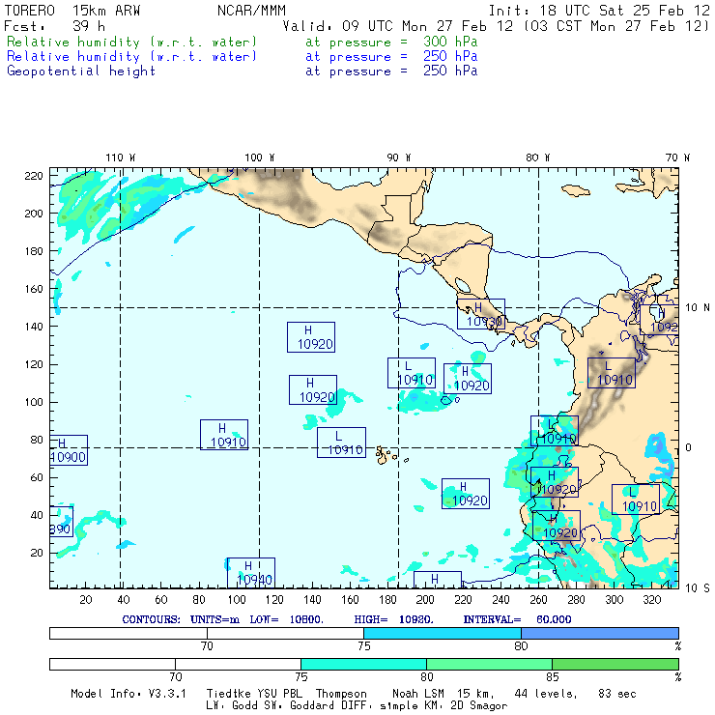The image size is (715, 715).
Task: Click the '10 N' latitude label
Action: click(x=698, y=308)
